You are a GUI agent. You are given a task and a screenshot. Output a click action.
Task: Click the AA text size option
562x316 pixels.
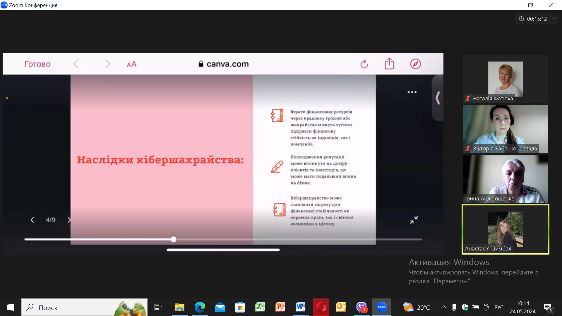[x=131, y=64]
